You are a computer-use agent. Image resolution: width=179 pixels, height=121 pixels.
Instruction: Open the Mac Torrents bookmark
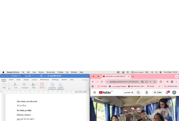pos(137,86)
